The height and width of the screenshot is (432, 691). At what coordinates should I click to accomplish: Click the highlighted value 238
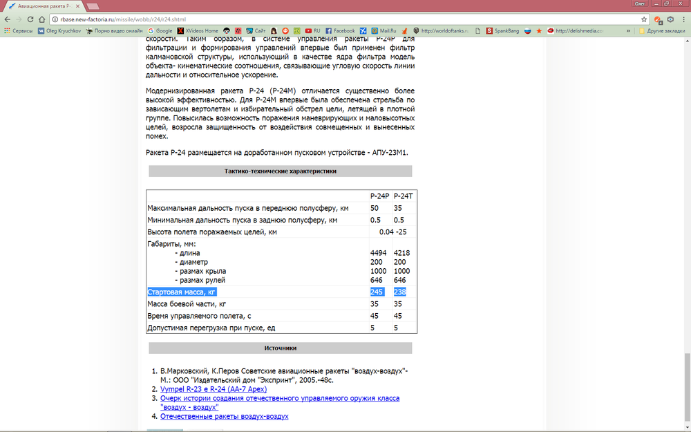399,292
